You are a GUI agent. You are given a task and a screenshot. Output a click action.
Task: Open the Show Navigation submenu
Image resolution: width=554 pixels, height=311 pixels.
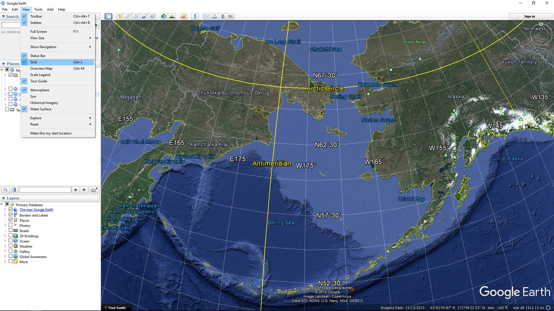pos(58,47)
